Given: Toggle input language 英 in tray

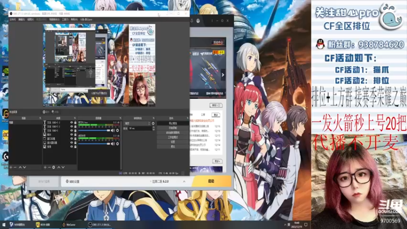Looking at the screenshot, I should (x=288, y=224).
